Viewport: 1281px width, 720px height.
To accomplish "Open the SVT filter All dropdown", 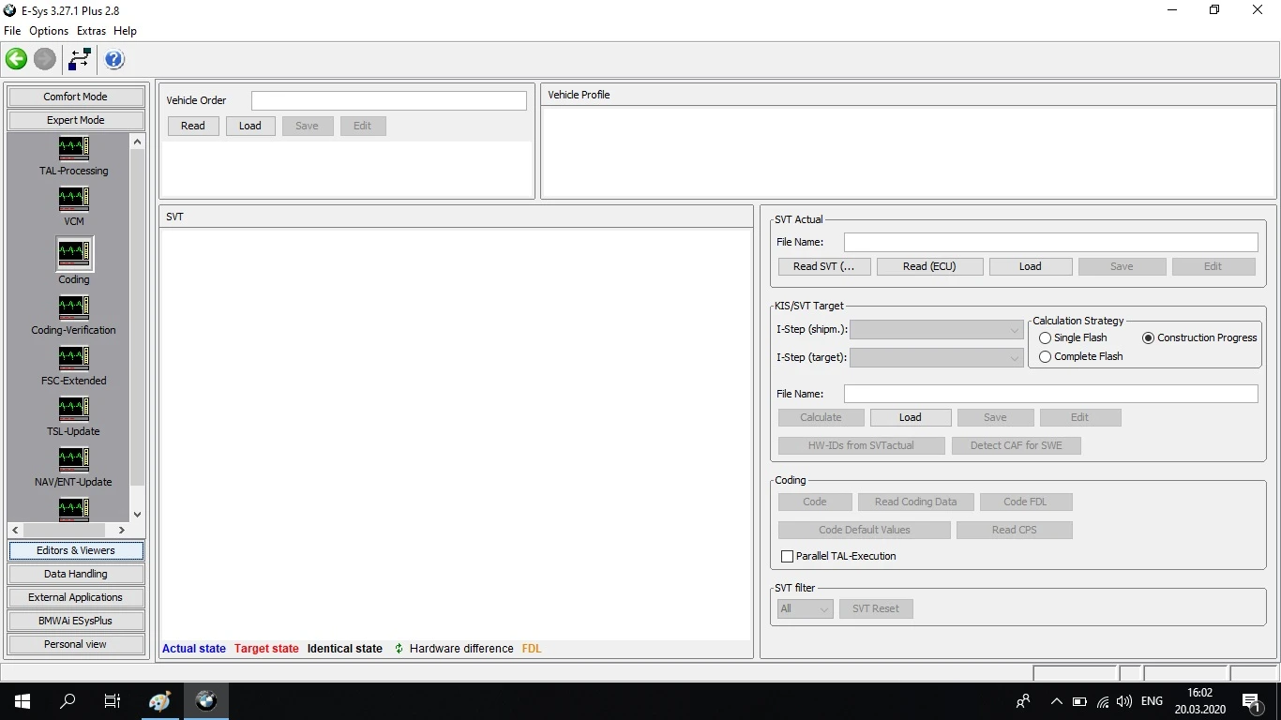I will [x=805, y=608].
